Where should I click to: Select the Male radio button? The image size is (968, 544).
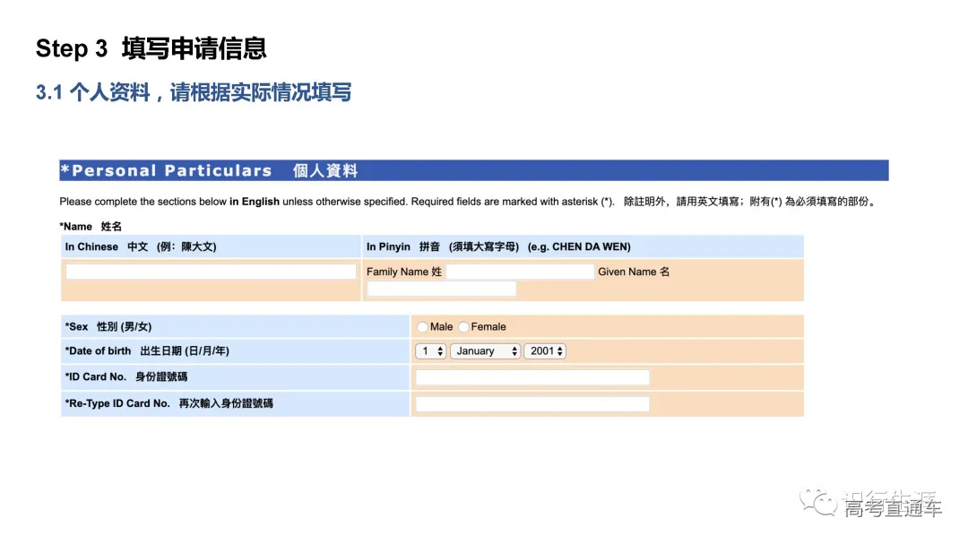click(x=422, y=326)
